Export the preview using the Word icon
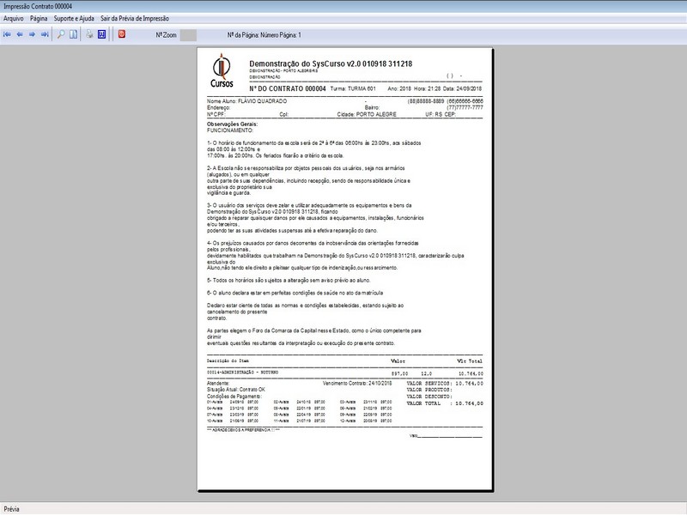Viewport: 687px width, 515px height. pos(101,35)
